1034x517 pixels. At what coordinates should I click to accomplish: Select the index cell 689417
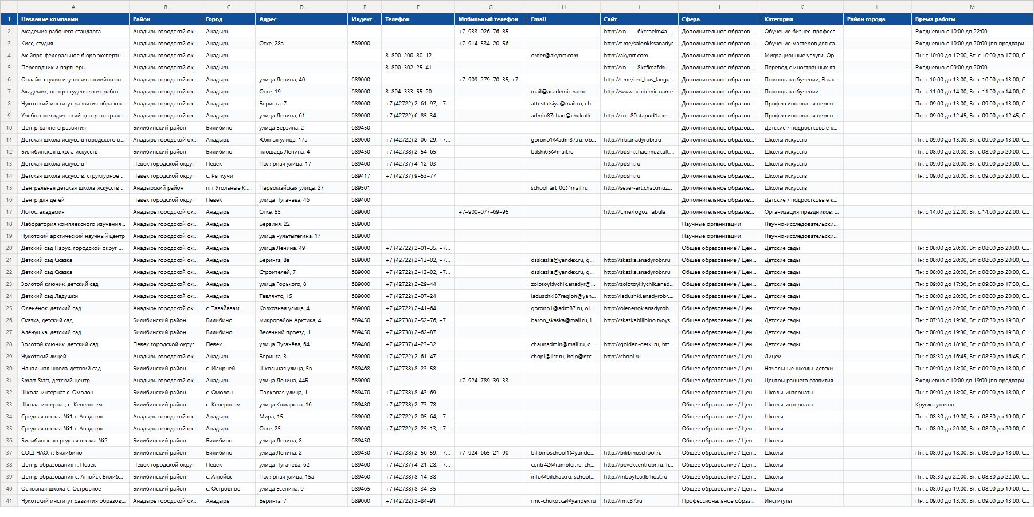click(365, 176)
